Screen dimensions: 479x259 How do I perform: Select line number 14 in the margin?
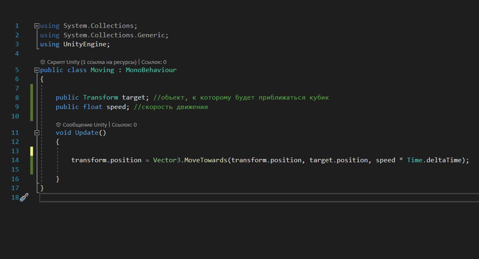[15, 160]
